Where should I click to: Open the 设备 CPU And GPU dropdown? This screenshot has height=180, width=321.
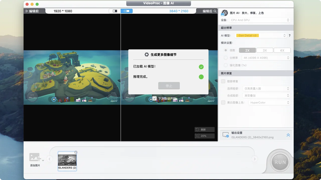pyautogui.click(x=260, y=20)
